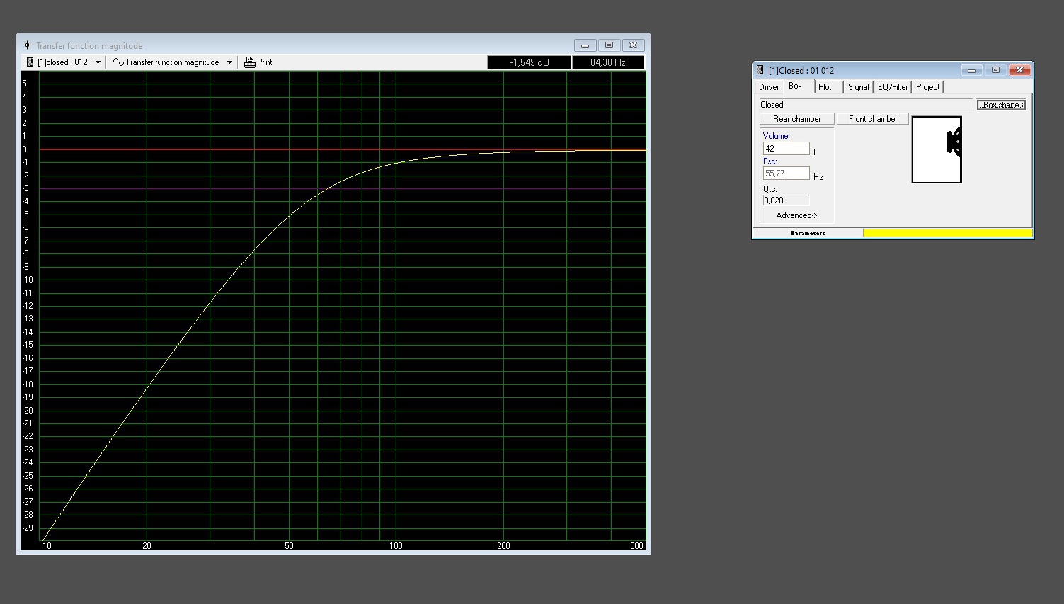Click the 100 Hz label on the frequency axis
Viewport: 1064px width, 604px height.
pos(396,546)
